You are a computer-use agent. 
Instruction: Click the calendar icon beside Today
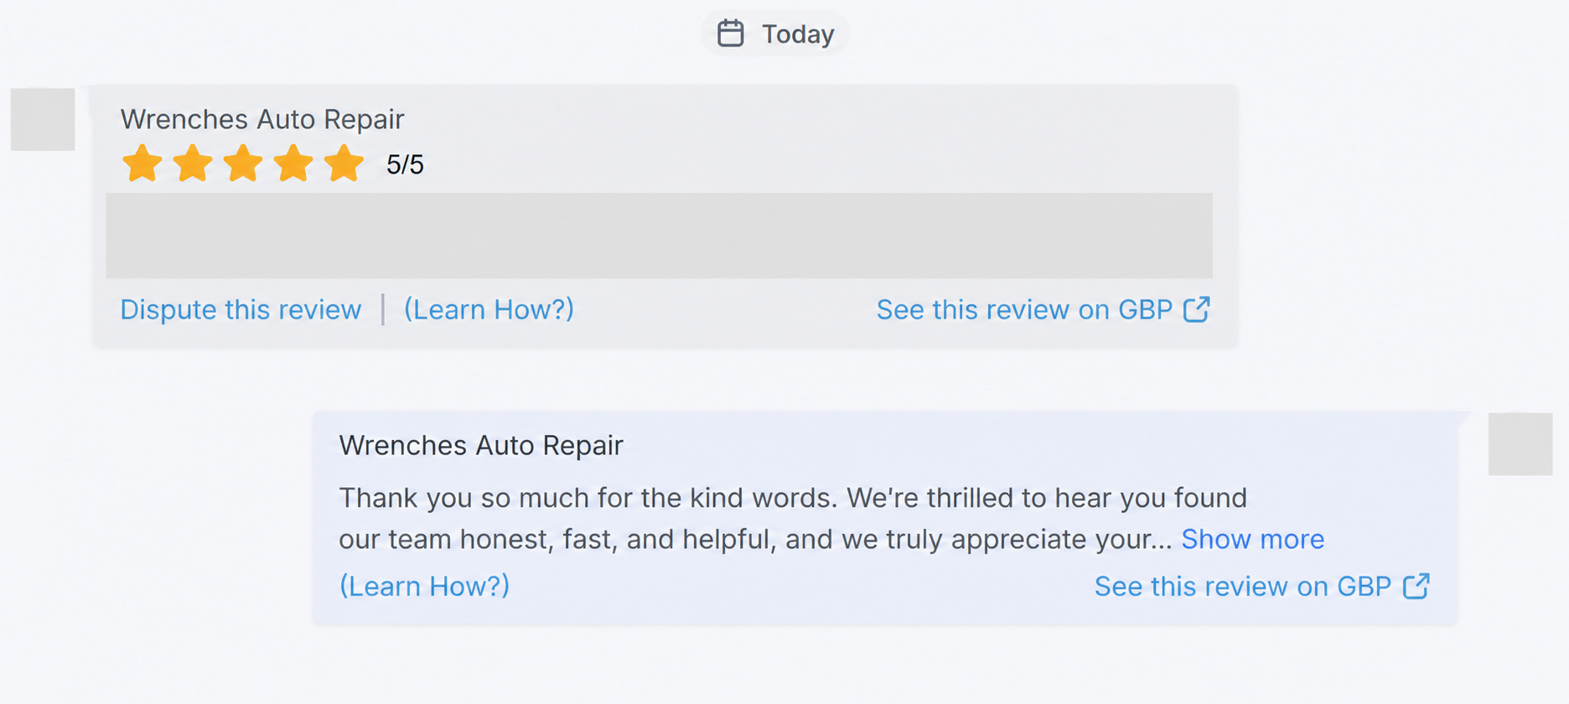(730, 34)
